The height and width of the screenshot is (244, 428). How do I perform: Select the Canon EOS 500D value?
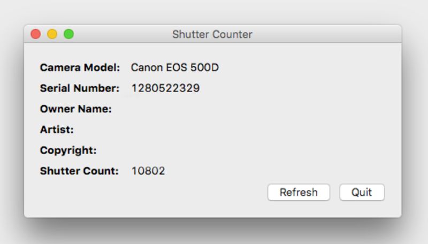(x=174, y=68)
